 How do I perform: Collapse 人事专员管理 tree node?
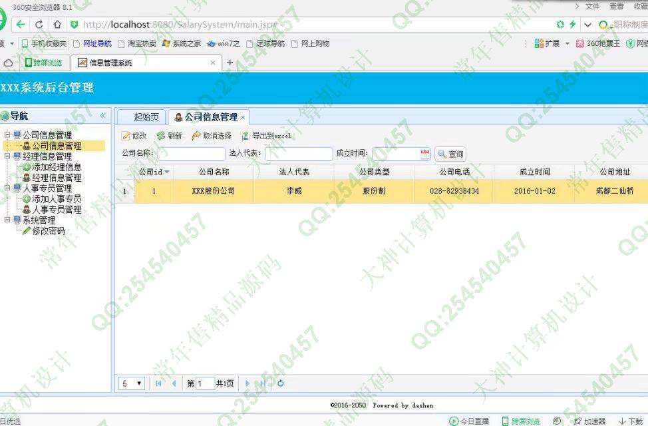pos(7,188)
